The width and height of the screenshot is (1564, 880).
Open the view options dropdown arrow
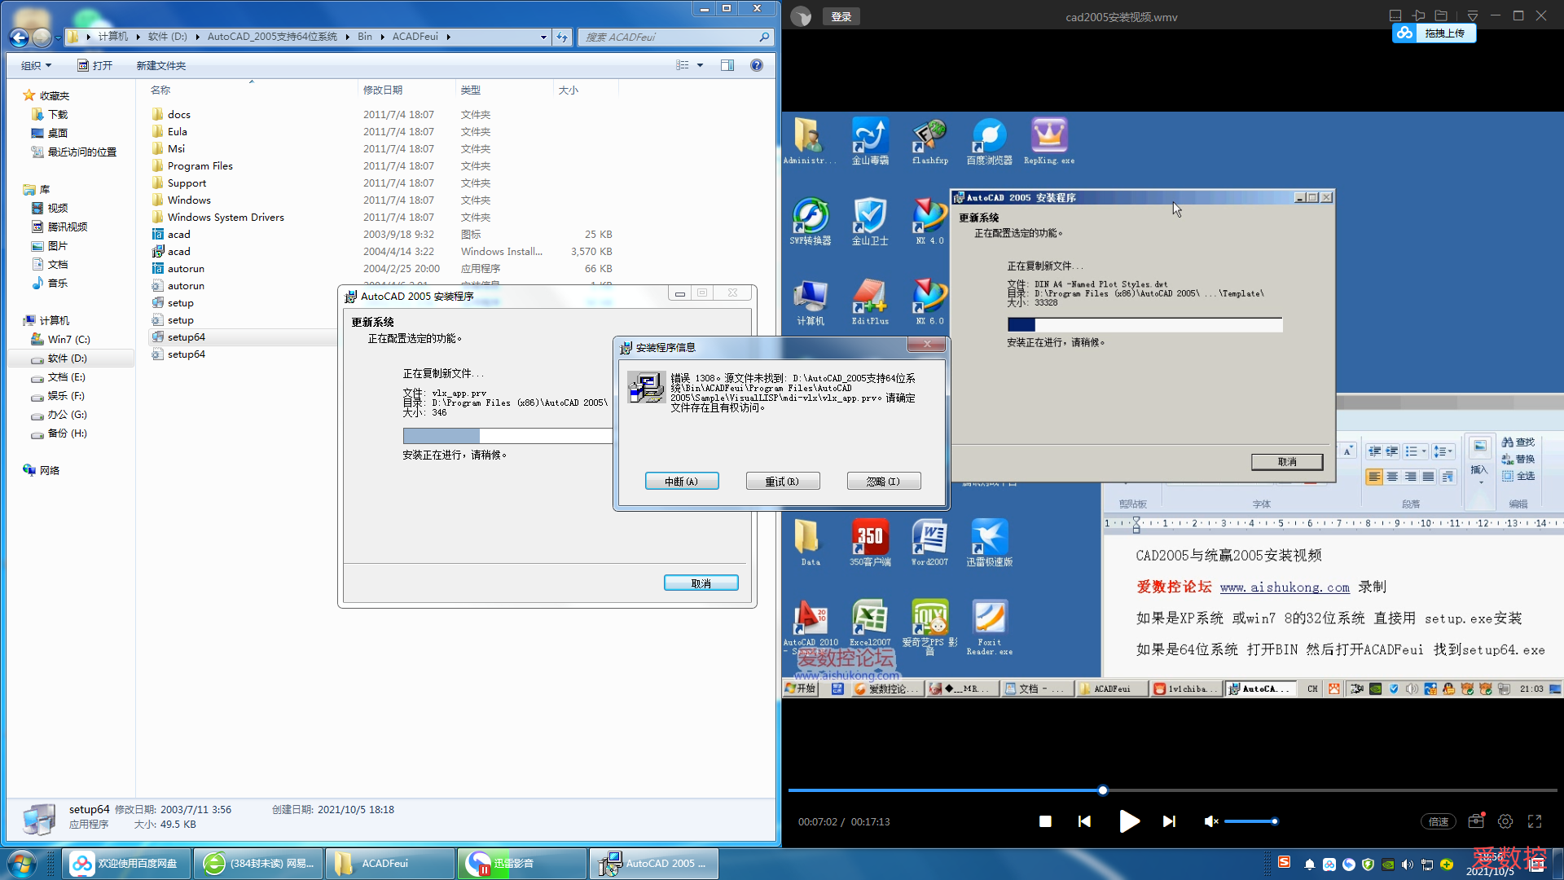point(700,65)
